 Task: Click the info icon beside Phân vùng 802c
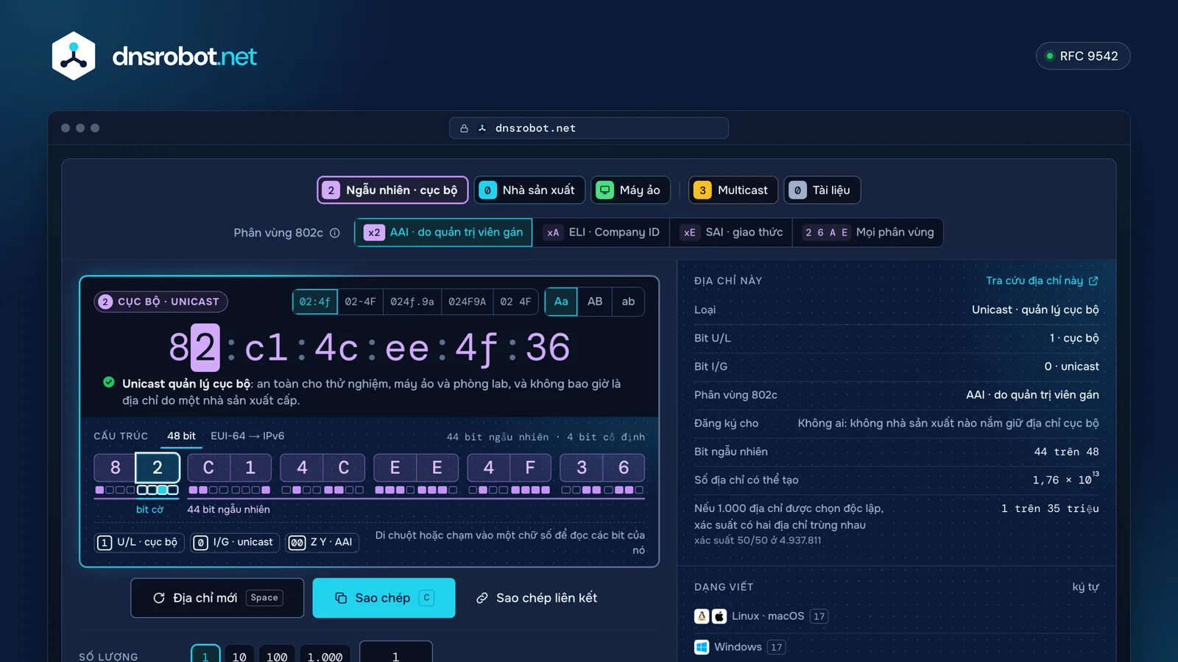[335, 232]
